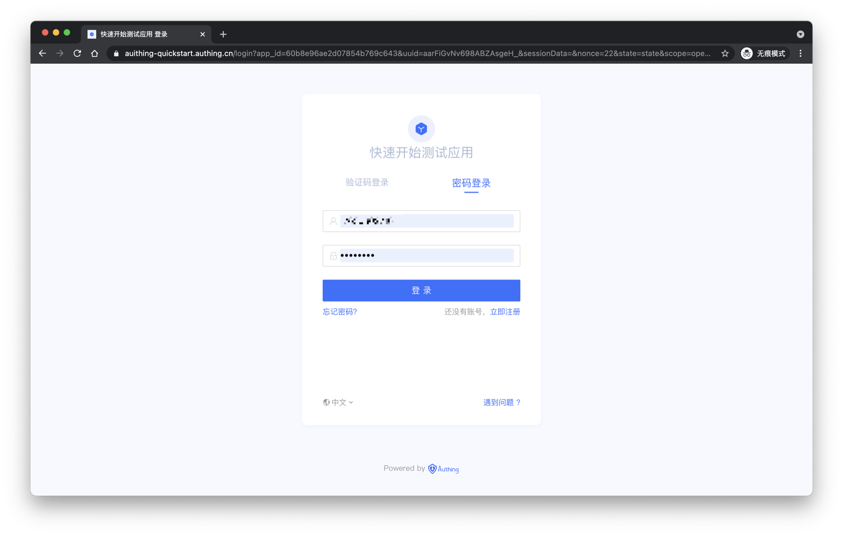The image size is (843, 536).
Task: Click the incognito 无痕模式 indicator
Action: coord(764,54)
